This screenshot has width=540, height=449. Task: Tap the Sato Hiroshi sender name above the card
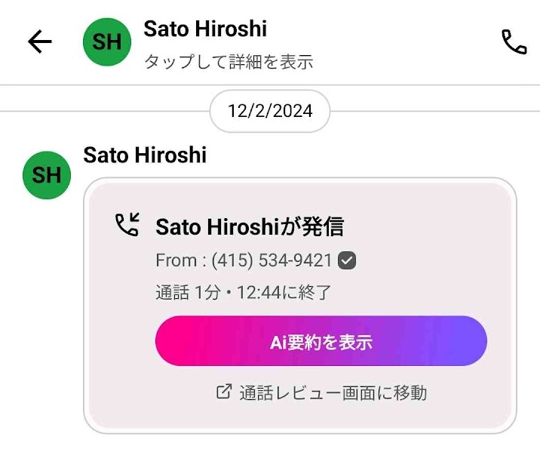pos(145,155)
